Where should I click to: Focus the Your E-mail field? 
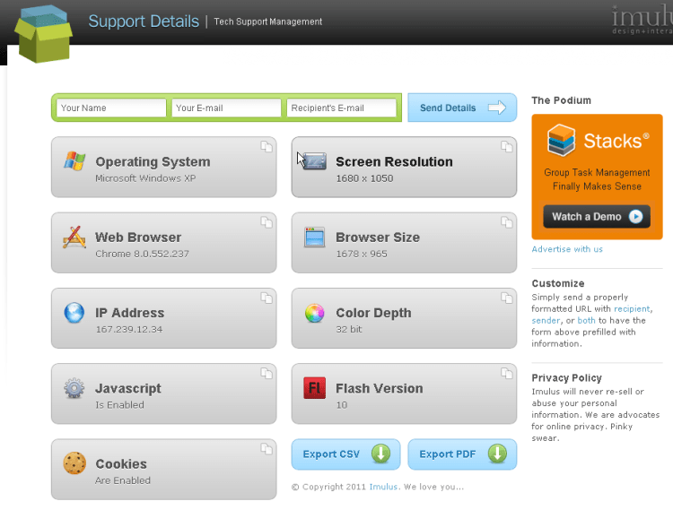[x=226, y=108]
